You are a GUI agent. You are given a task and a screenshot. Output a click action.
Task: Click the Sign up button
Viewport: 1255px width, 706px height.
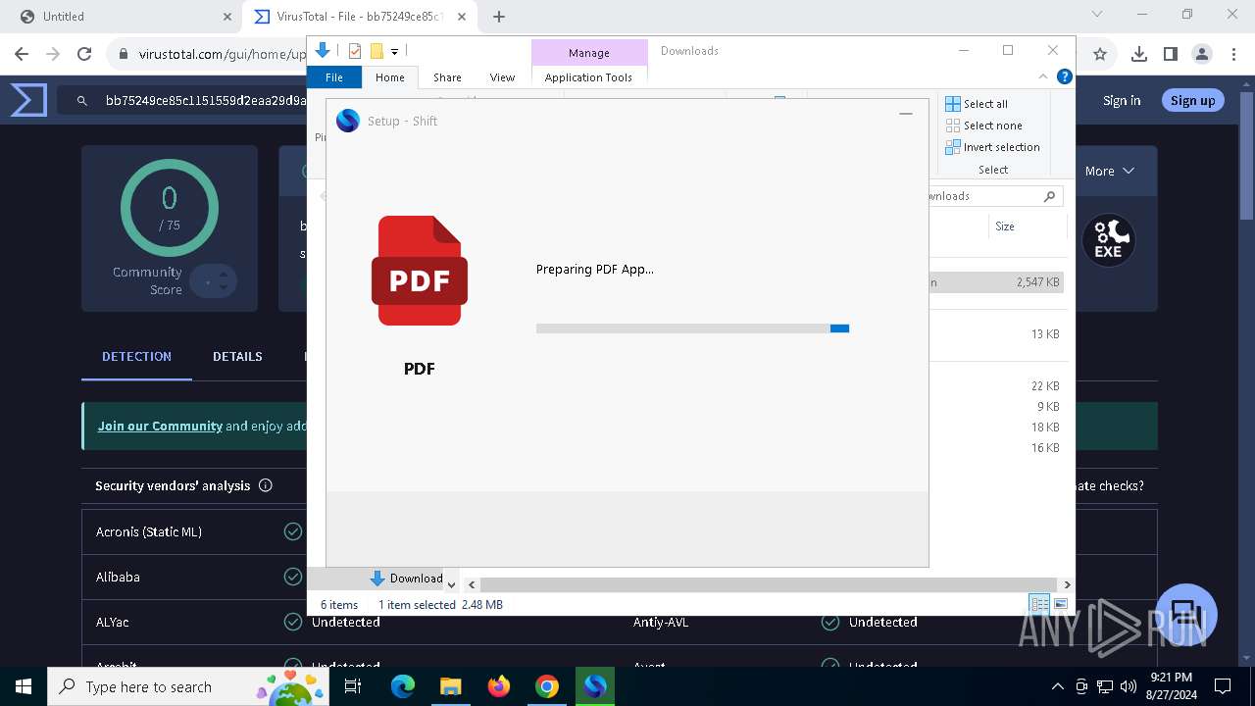coord(1192,100)
